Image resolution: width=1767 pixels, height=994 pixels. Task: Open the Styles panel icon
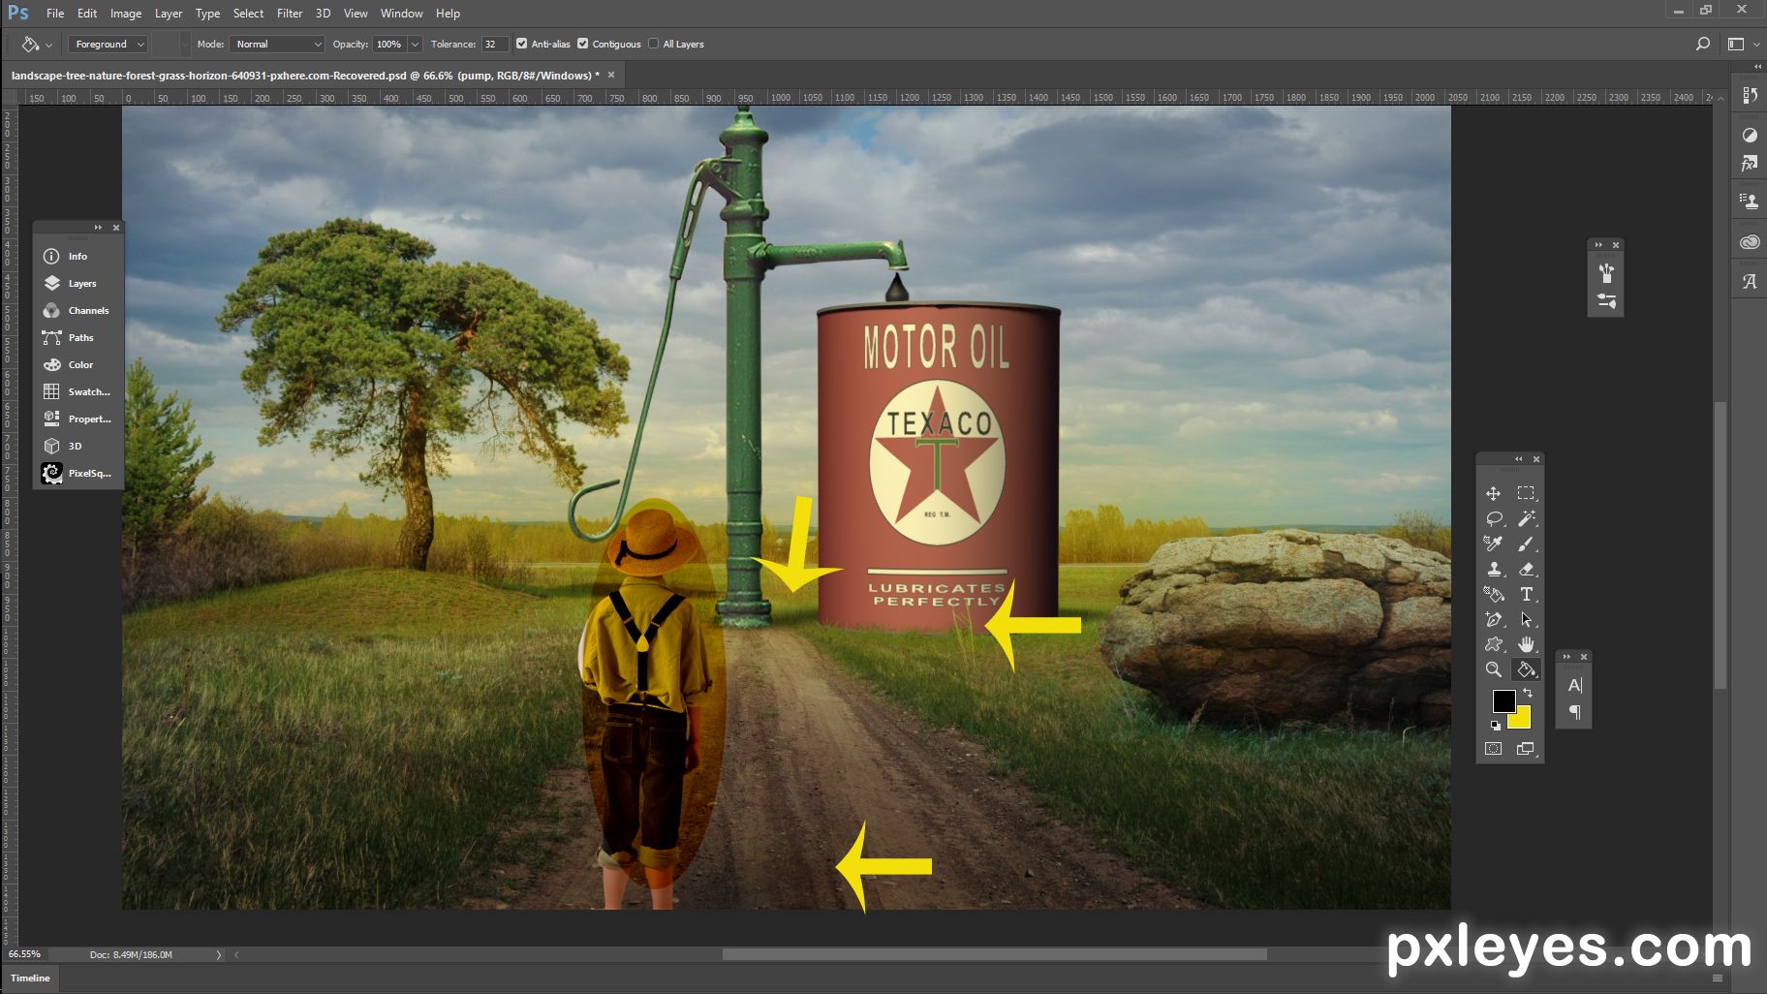[x=1750, y=163]
